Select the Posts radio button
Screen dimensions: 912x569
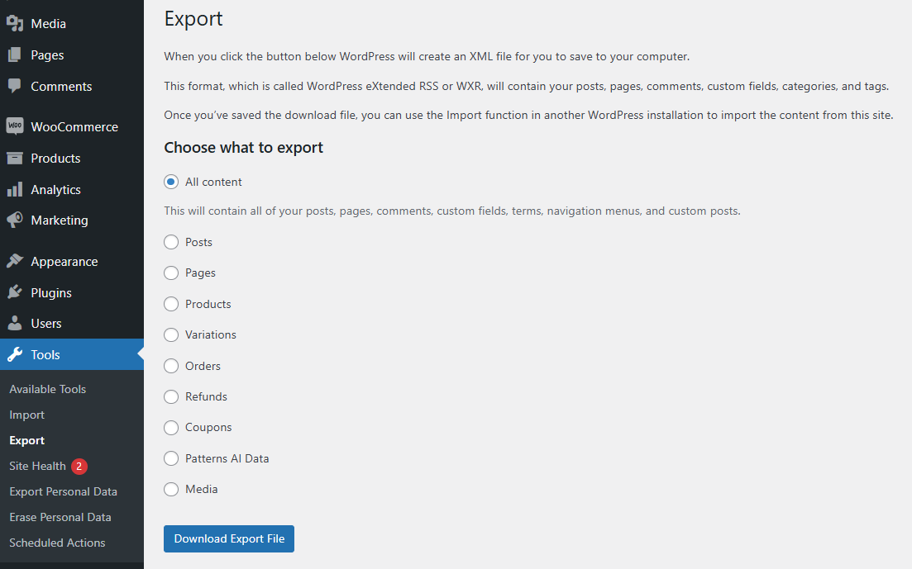[171, 242]
